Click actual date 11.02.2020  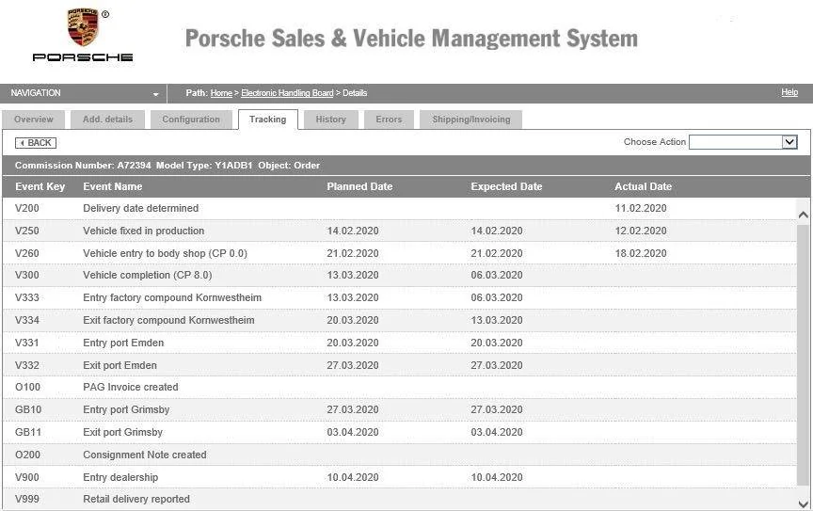coord(641,208)
